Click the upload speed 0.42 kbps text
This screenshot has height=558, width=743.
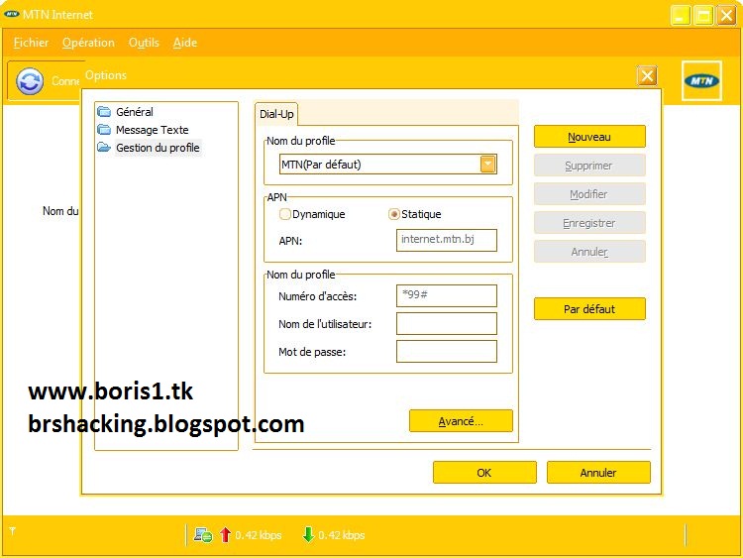click(259, 535)
